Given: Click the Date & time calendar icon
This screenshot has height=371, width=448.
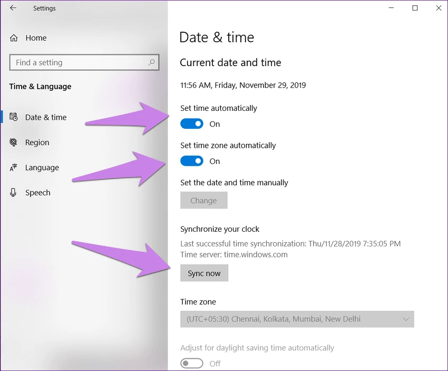Looking at the screenshot, I should 13,117.
